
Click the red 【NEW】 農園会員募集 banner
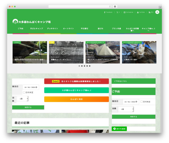click(x=76, y=81)
